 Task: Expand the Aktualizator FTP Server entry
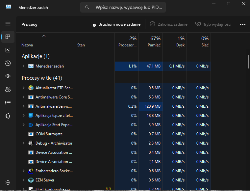pyautogui.click(x=23, y=88)
